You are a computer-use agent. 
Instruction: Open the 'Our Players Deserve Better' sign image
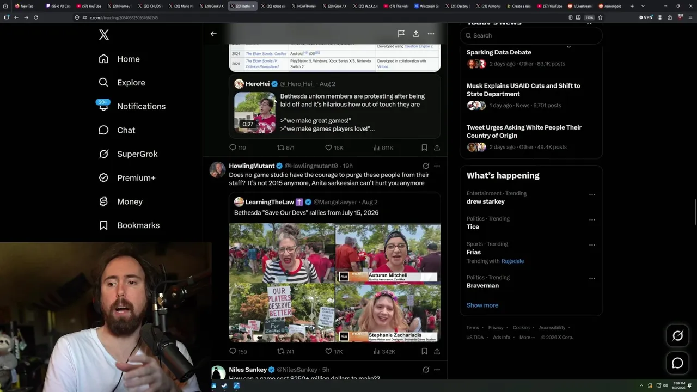click(x=282, y=313)
